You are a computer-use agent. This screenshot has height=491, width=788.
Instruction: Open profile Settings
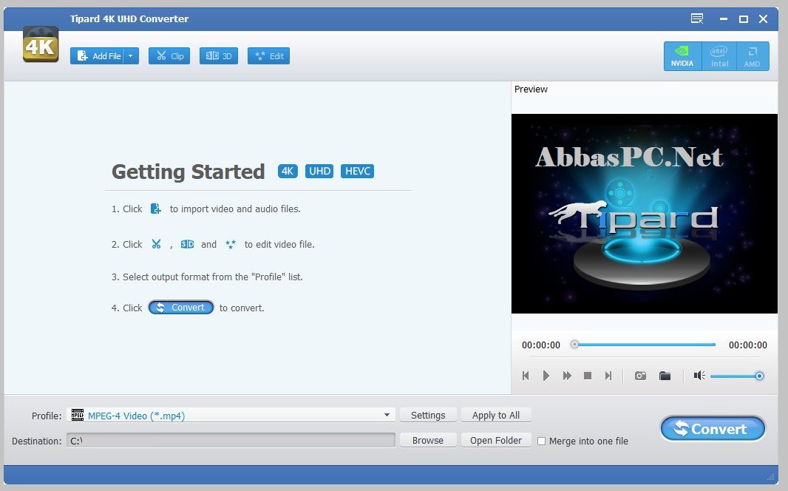(x=428, y=415)
